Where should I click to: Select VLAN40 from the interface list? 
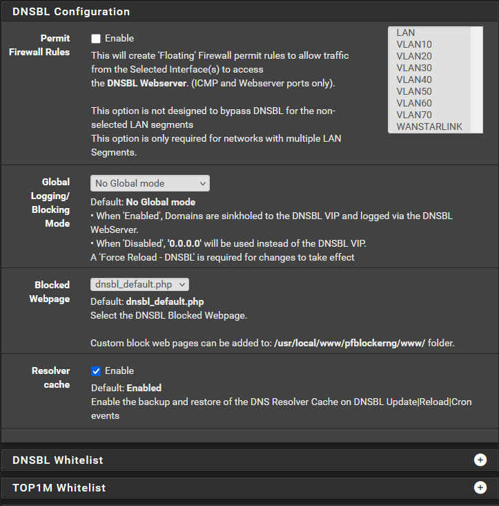tap(414, 79)
